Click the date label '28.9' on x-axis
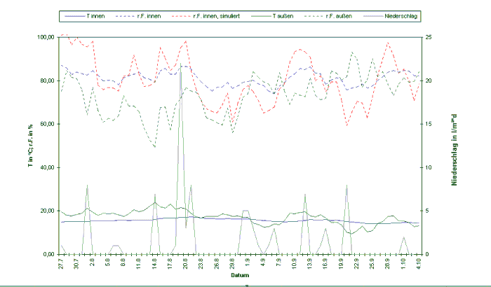491x287 pixels. (387, 263)
